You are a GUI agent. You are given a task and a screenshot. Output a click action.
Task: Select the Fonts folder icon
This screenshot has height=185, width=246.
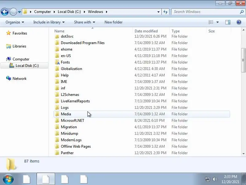(x=57, y=62)
